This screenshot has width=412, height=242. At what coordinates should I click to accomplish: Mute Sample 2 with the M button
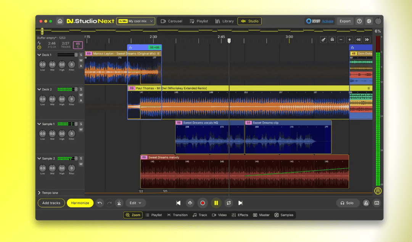(x=81, y=164)
